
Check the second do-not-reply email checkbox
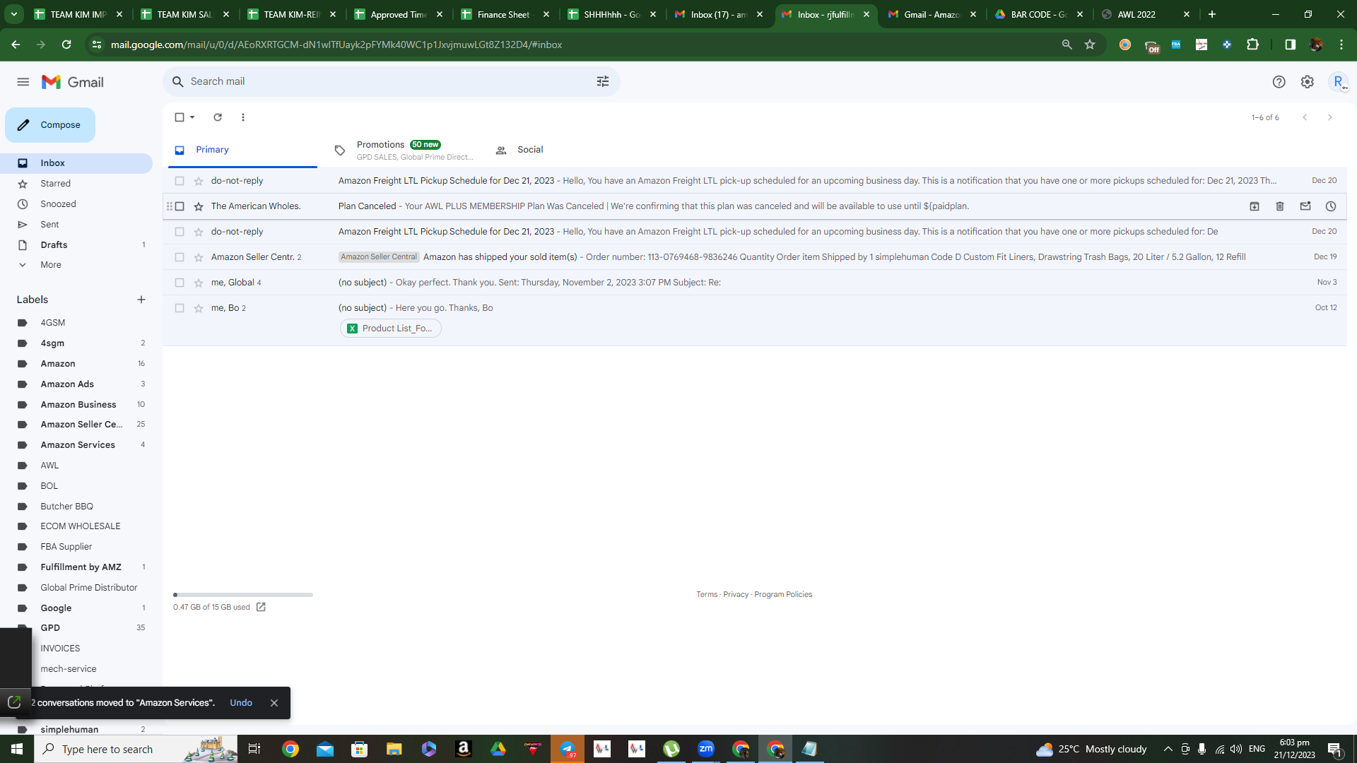click(180, 232)
